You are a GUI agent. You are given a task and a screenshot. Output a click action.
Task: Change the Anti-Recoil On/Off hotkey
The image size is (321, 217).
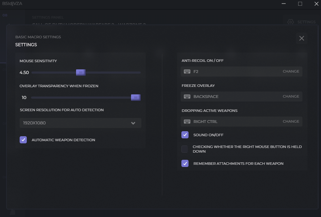(x=291, y=71)
